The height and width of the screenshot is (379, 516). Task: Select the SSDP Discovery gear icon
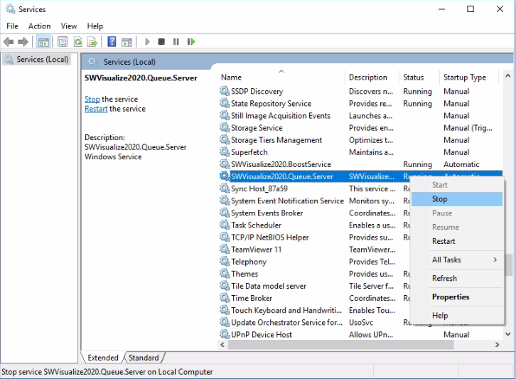225,91
